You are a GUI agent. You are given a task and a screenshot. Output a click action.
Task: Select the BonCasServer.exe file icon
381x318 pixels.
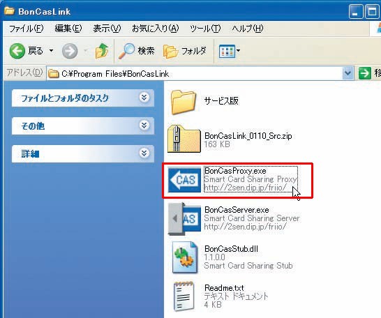point(185,219)
